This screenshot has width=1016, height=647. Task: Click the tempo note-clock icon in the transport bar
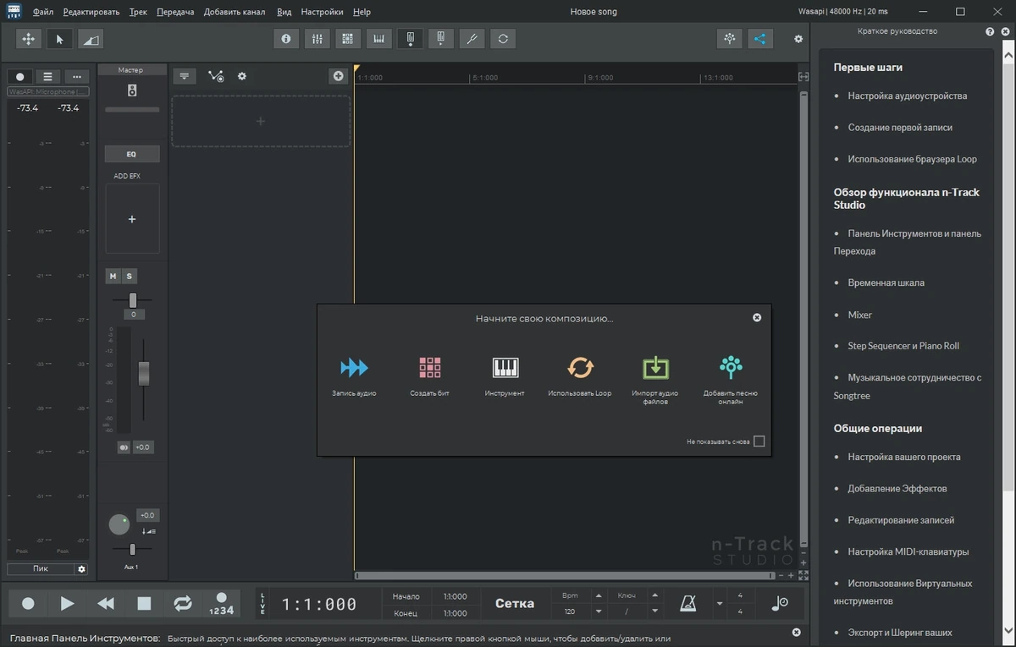[x=780, y=603]
